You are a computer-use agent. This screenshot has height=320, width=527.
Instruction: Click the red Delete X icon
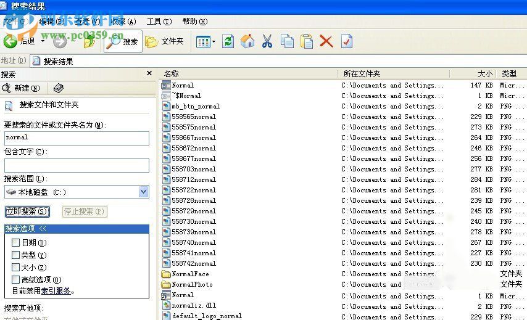point(326,41)
